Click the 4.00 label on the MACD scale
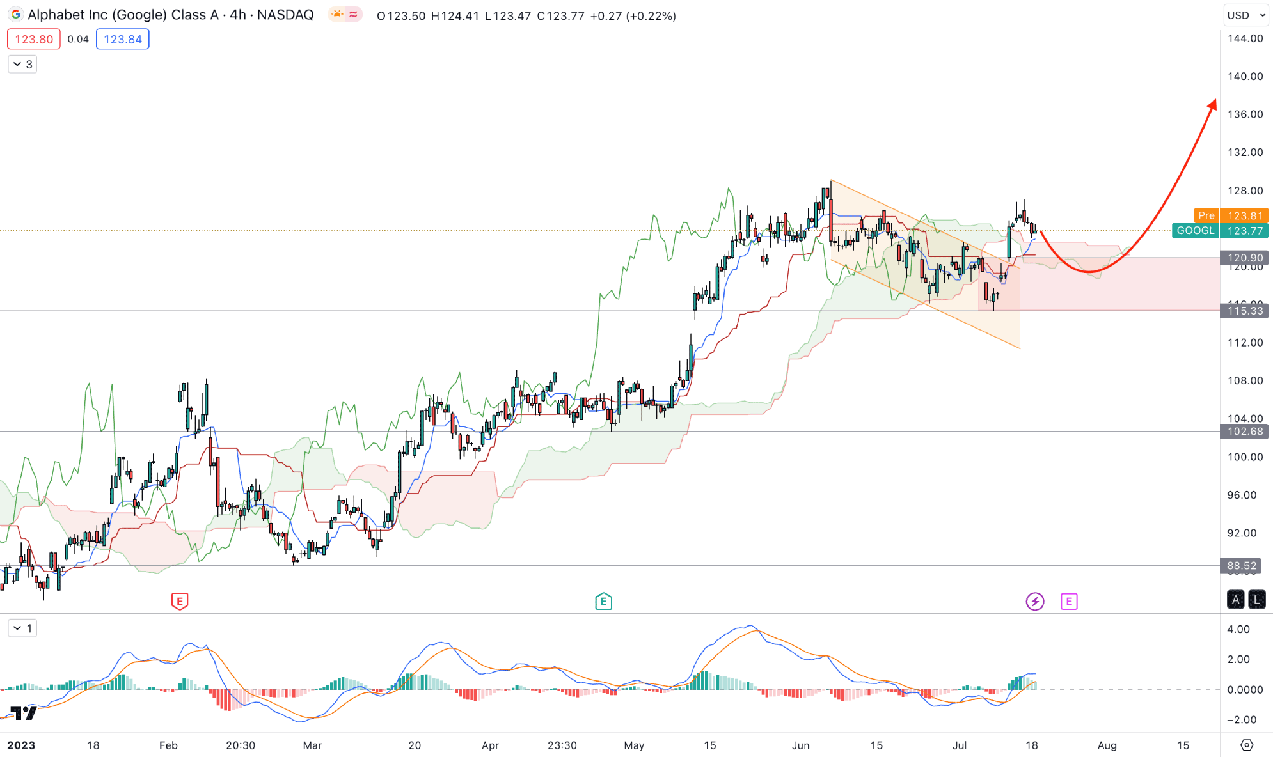The height and width of the screenshot is (757, 1273). pos(1238,629)
